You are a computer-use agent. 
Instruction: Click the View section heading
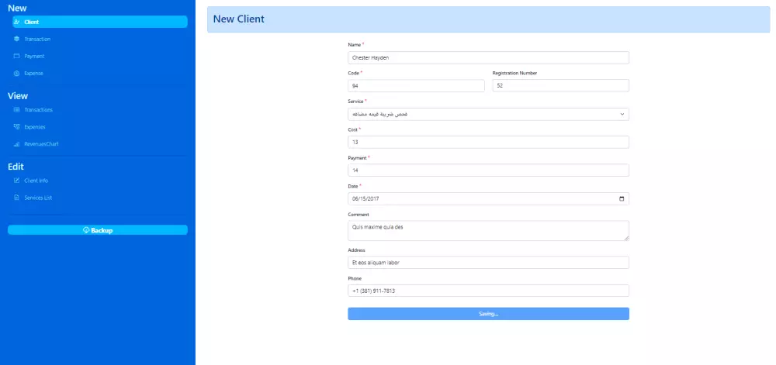pyautogui.click(x=18, y=96)
